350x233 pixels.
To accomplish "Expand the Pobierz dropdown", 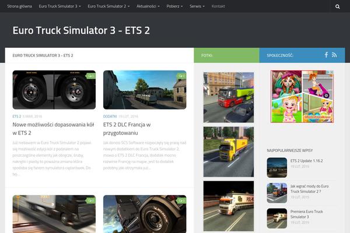I will click(174, 6).
